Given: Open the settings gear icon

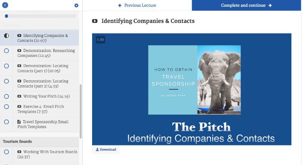Looking at the screenshot, I should coord(76,5).
